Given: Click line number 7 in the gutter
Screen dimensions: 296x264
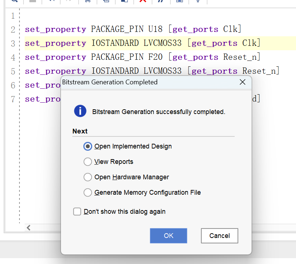Looking at the screenshot, I should click(x=13, y=99).
